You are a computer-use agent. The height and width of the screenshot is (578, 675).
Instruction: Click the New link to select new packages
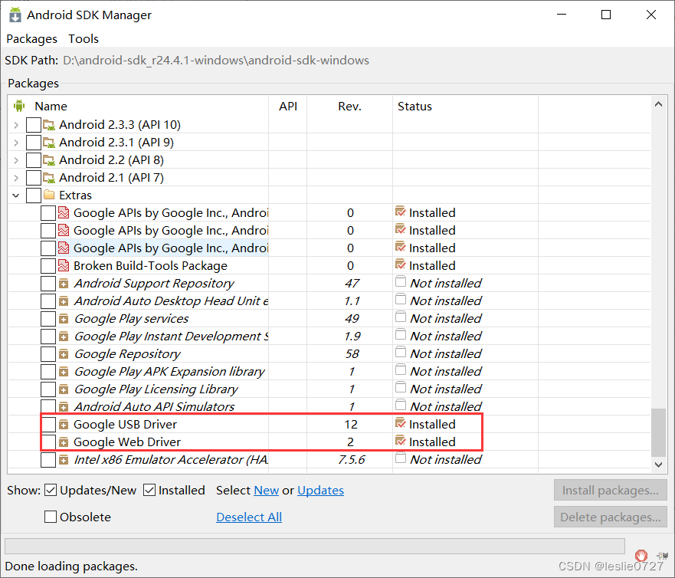pyautogui.click(x=266, y=490)
